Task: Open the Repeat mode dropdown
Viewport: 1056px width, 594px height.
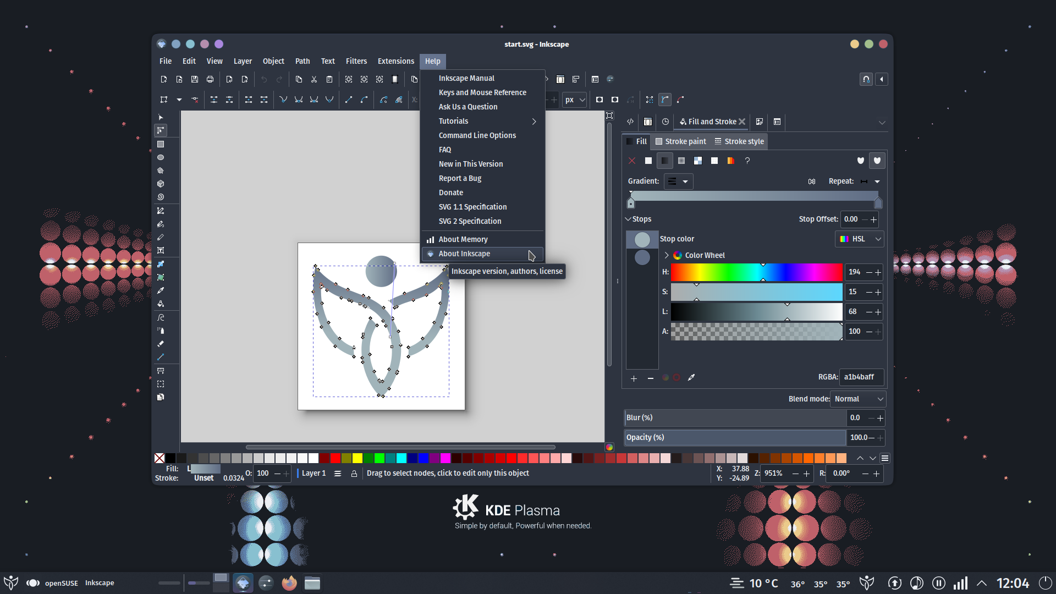Action: tap(870, 182)
